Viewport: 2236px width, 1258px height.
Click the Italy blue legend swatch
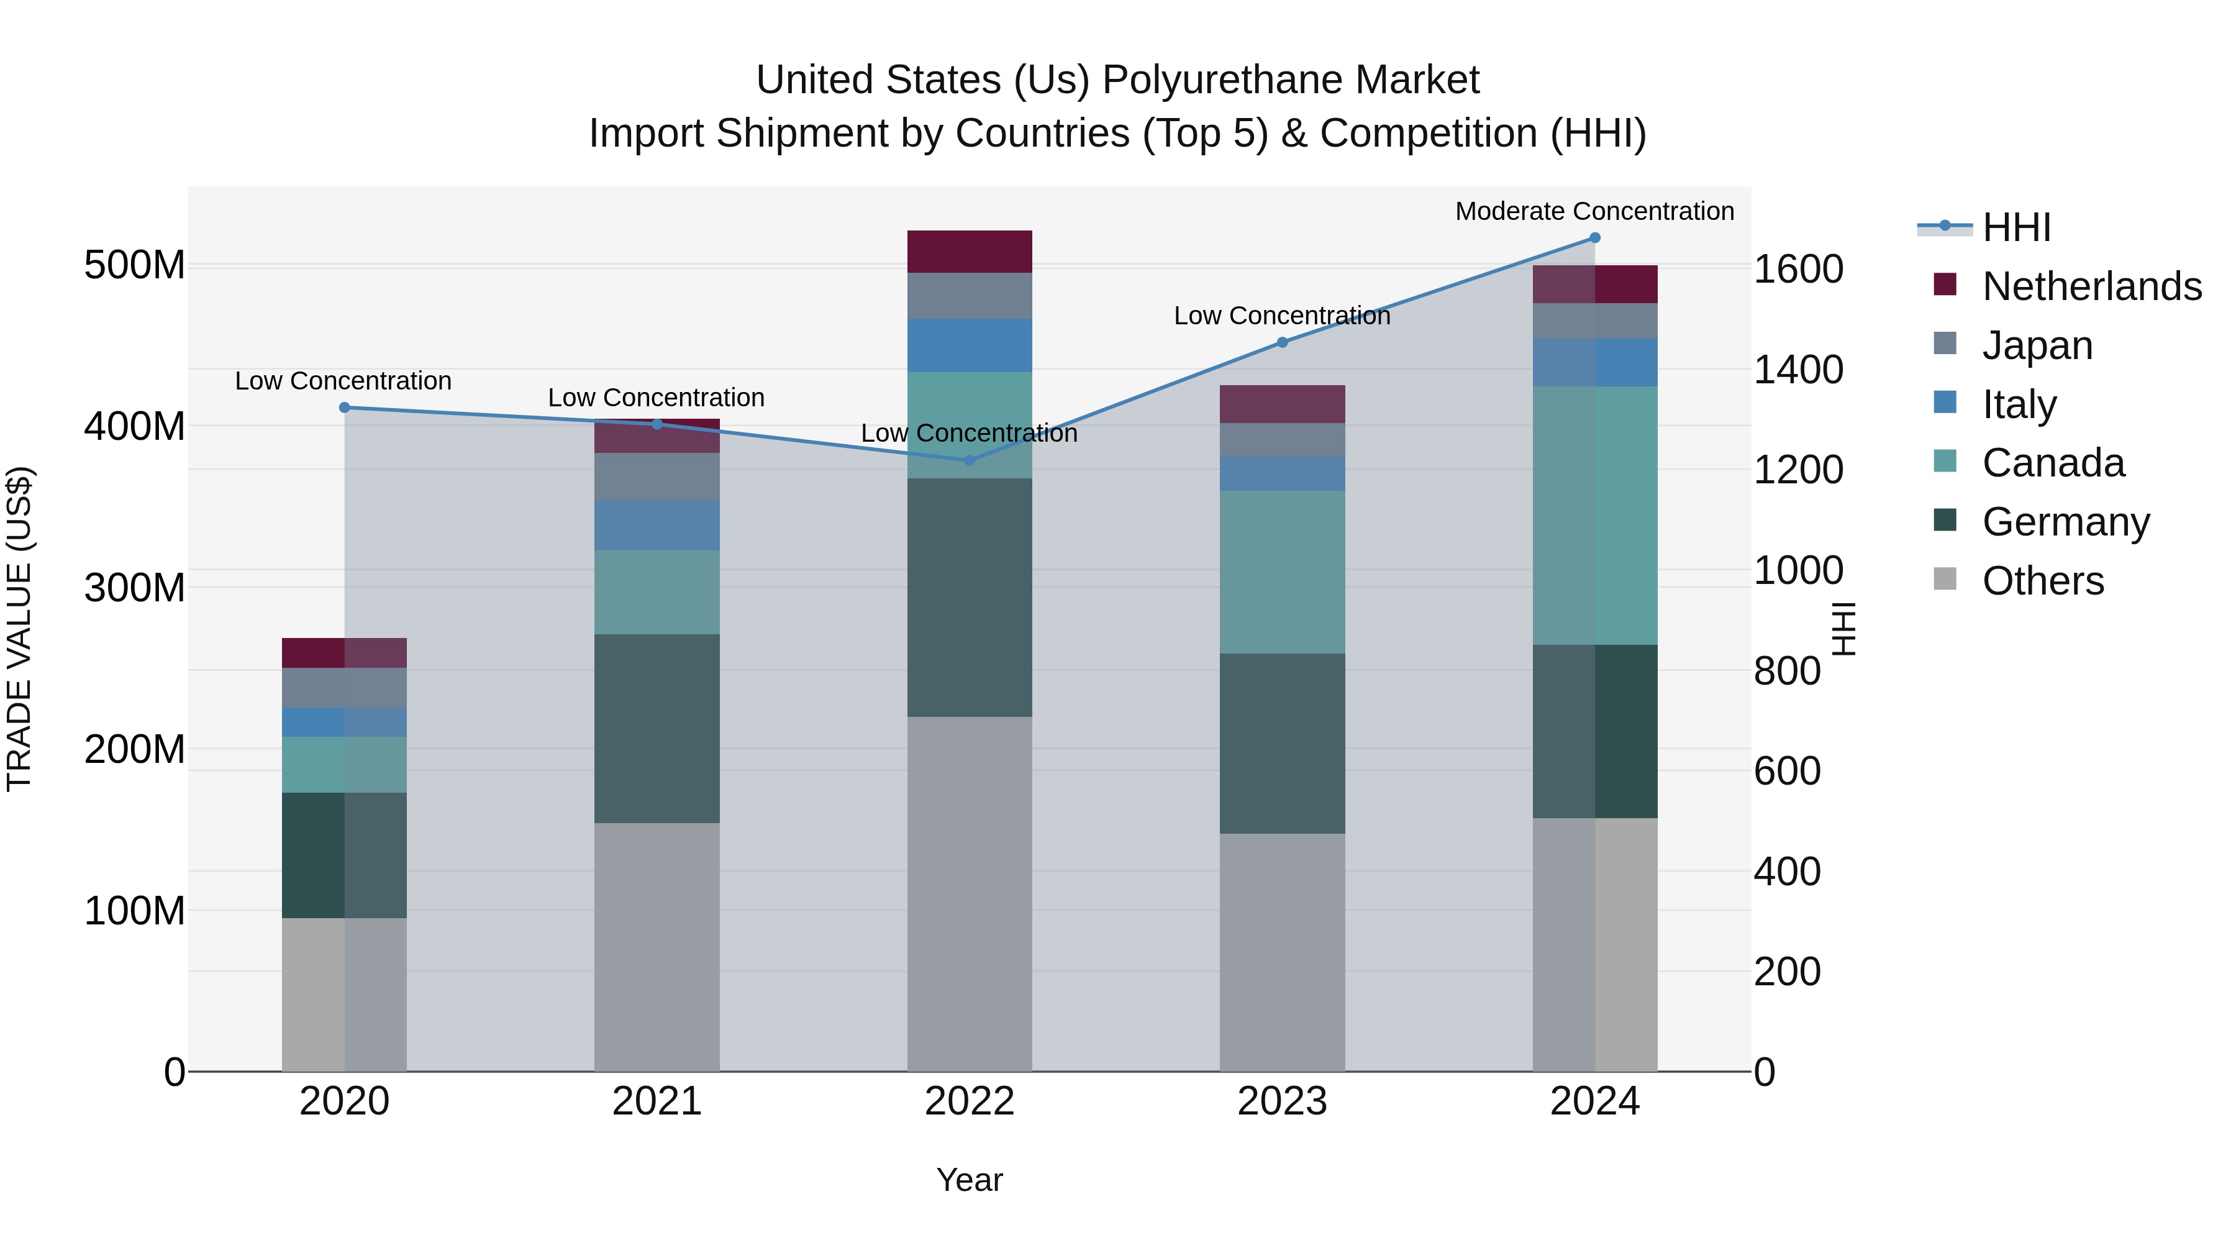pos(1945,402)
